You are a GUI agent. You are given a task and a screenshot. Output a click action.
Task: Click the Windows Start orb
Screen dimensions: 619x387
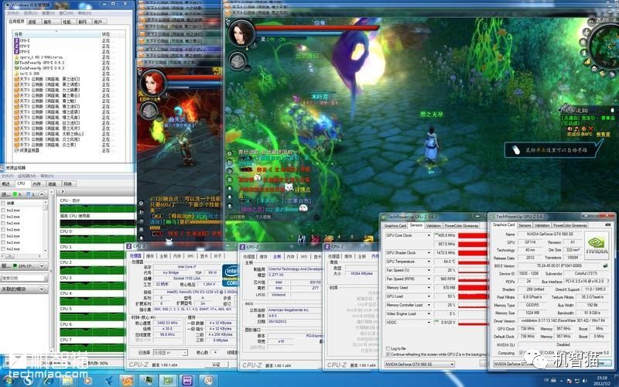pyautogui.click(x=9, y=381)
